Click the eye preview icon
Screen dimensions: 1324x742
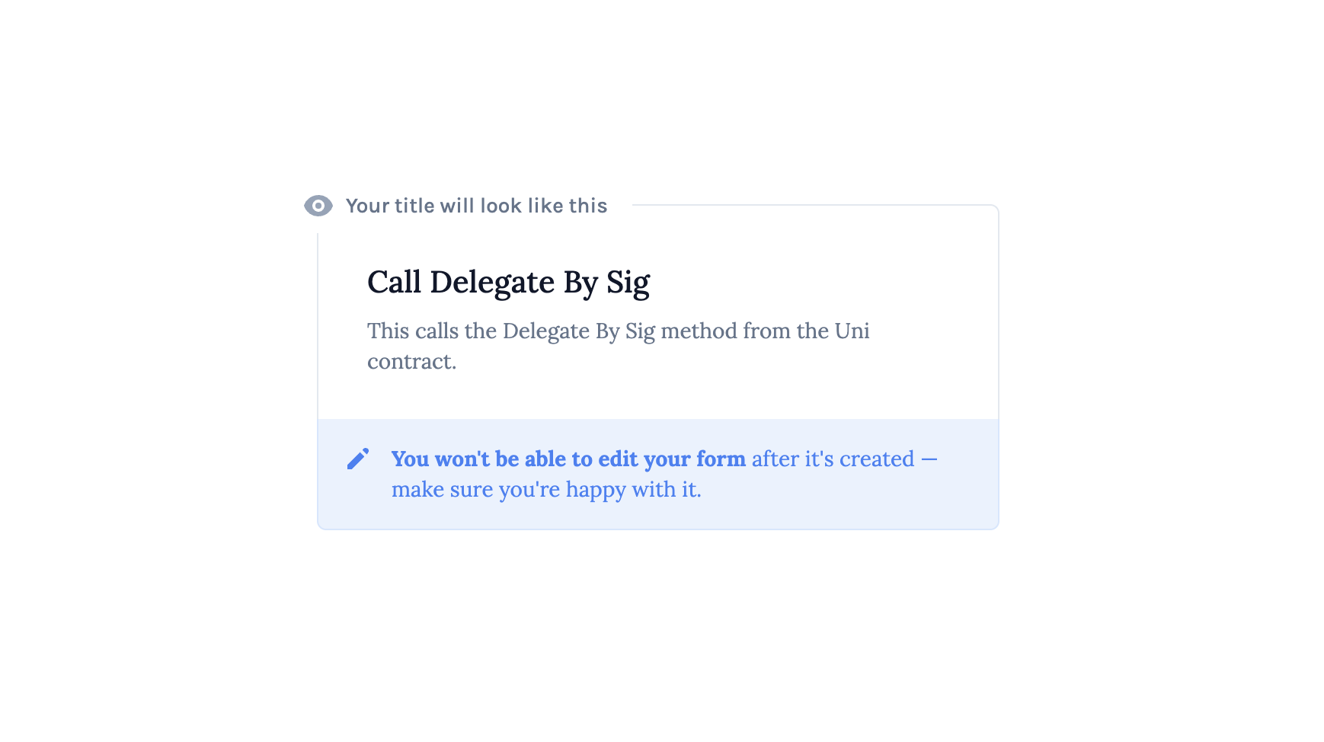(x=318, y=206)
